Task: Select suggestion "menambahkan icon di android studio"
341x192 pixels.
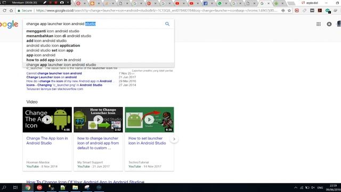Action: coord(59,36)
